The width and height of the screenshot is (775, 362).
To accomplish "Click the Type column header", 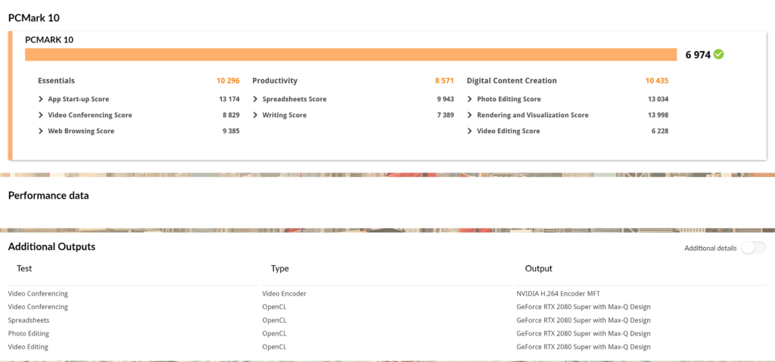I will tap(280, 268).
